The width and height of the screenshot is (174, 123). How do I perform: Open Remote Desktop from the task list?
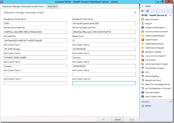152,76
